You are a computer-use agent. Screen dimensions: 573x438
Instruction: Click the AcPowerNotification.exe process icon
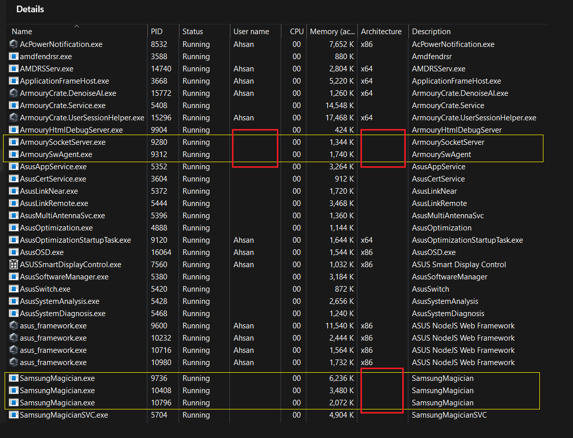pyautogui.click(x=14, y=44)
